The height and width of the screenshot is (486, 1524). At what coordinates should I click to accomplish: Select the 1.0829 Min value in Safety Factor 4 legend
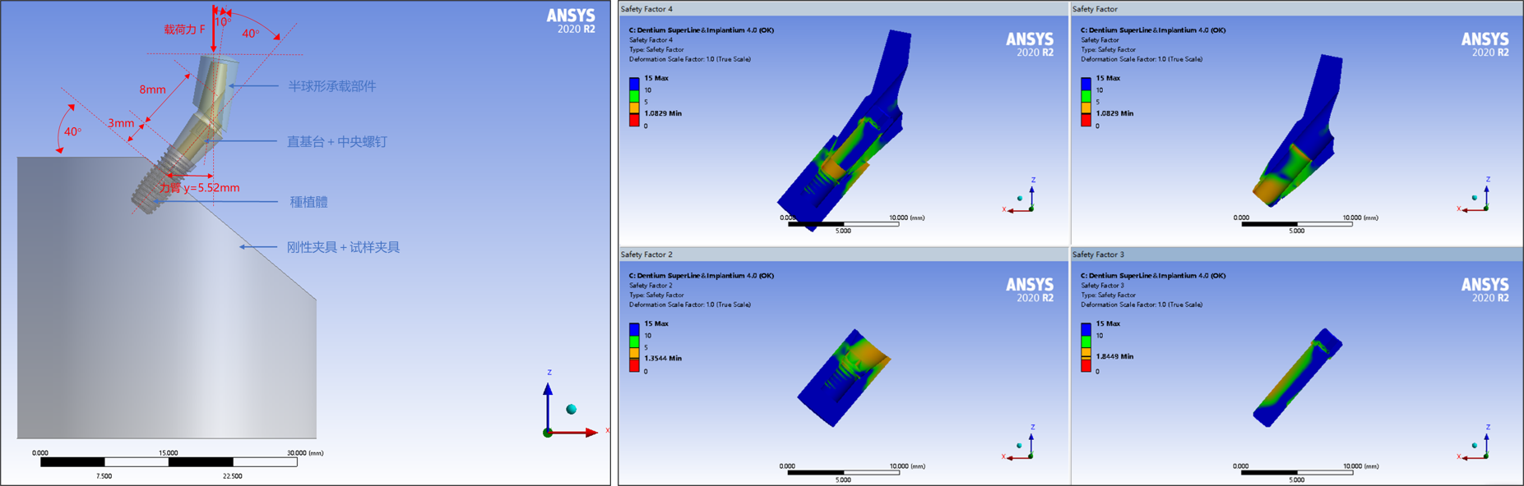point(663,113)
